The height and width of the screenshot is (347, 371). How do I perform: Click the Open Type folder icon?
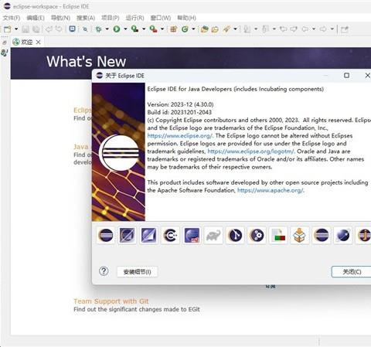click(205, 29)
